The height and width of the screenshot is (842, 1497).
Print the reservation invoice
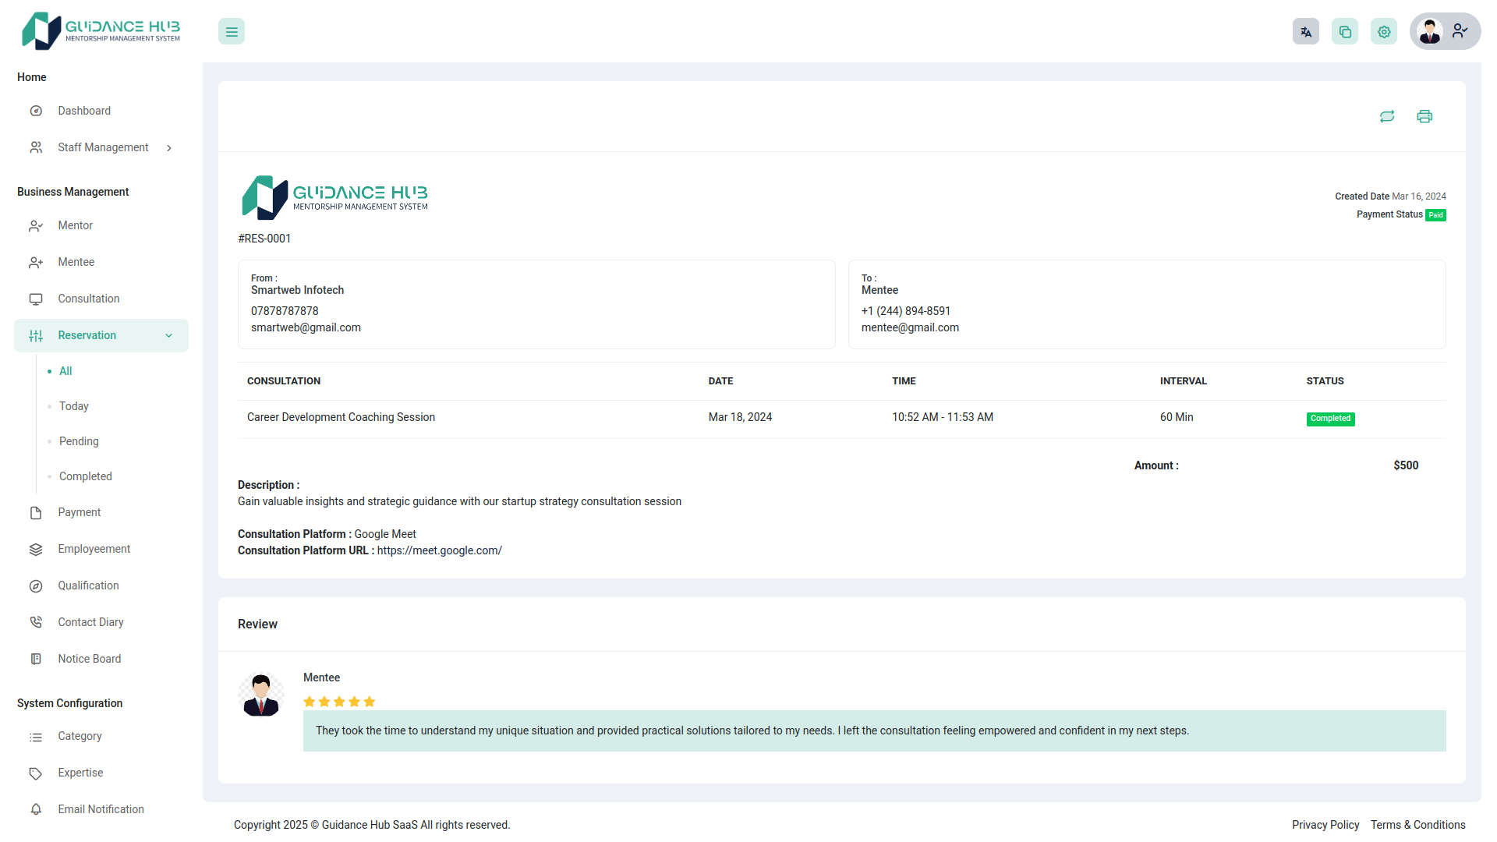(x=1424, y=115)
